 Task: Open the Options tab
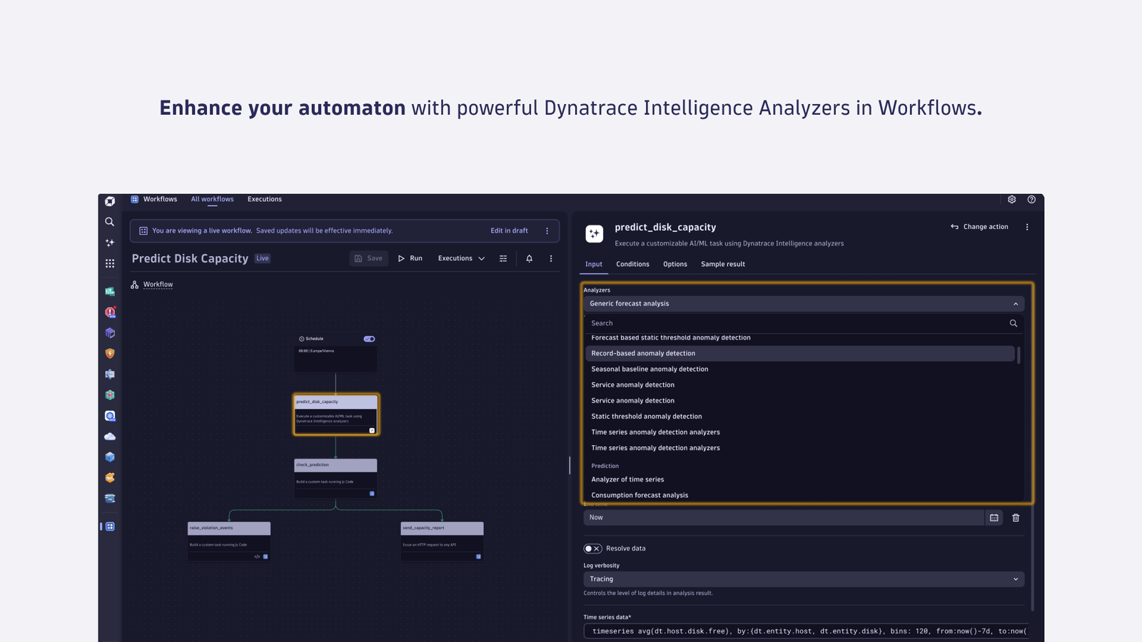coord(674,264)
